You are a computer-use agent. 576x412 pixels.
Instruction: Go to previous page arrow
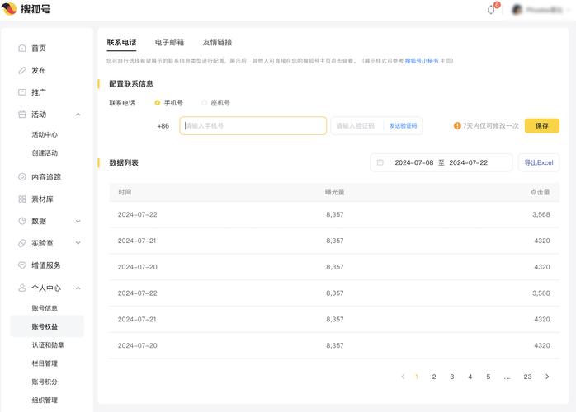tap(403, 377)
